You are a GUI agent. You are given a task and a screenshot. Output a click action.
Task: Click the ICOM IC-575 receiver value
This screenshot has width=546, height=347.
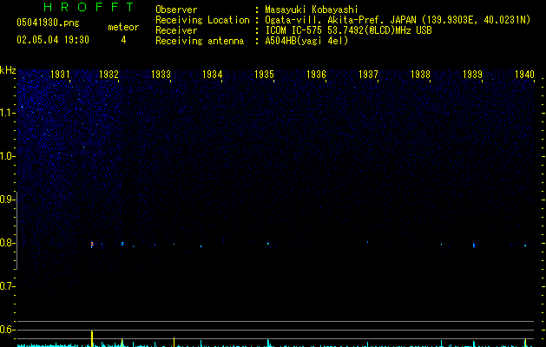click(x=348, y=30)
